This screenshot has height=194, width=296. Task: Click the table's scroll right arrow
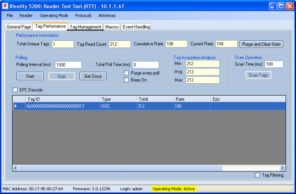[x=282, y=168]
